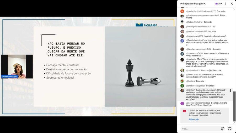Click the @RenataVeronica-jj1cw avatar icon
236x133 pixels.
pos(182,41)
